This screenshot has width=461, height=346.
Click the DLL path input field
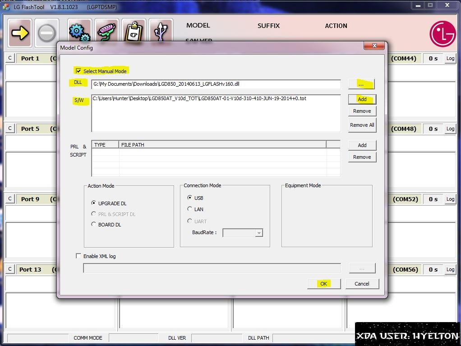(x=216, y=84)
